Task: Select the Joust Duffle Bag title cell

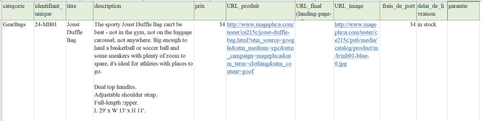Action: (x=80, y=71)
